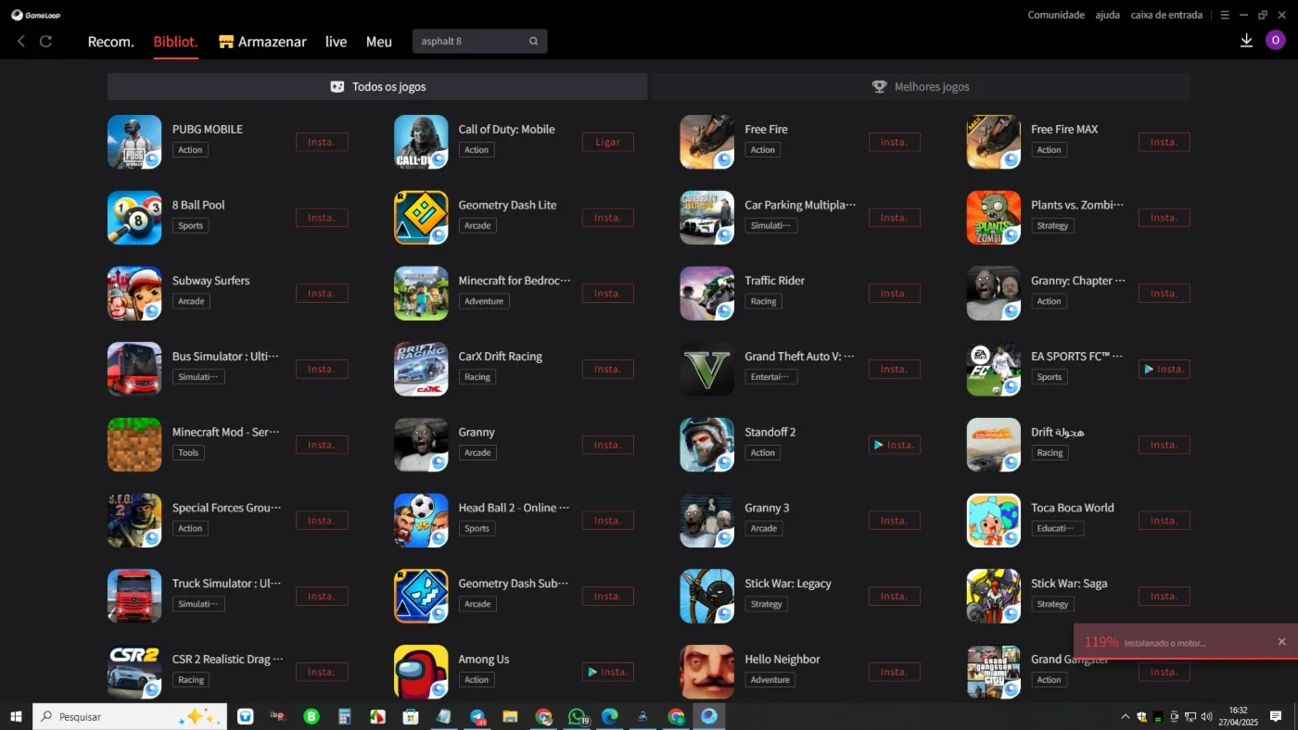1298x730 pixels.
Task: Open WhatsApp from the taskbar
Action: pyautogui.click(x=577, y=717)
